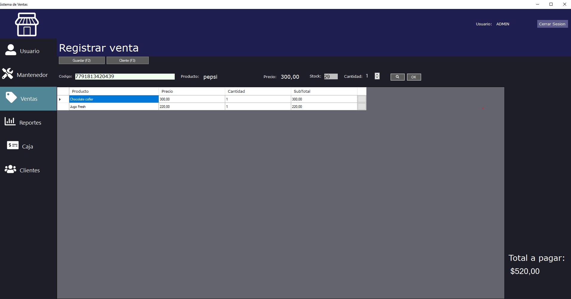Decrease Cantidad using the down arrow
This screenshot has width=571, height=299.
click(x=377, y=78)
